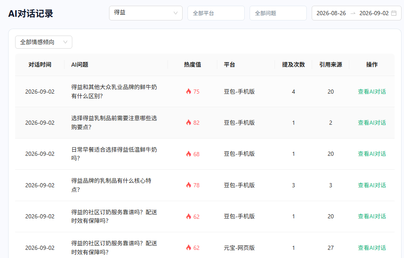Open the 全部平台 platform filter
This screenshot has height=258, width=404.
(x=216, y=13)
